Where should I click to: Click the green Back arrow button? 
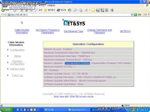tap(3, 10)
